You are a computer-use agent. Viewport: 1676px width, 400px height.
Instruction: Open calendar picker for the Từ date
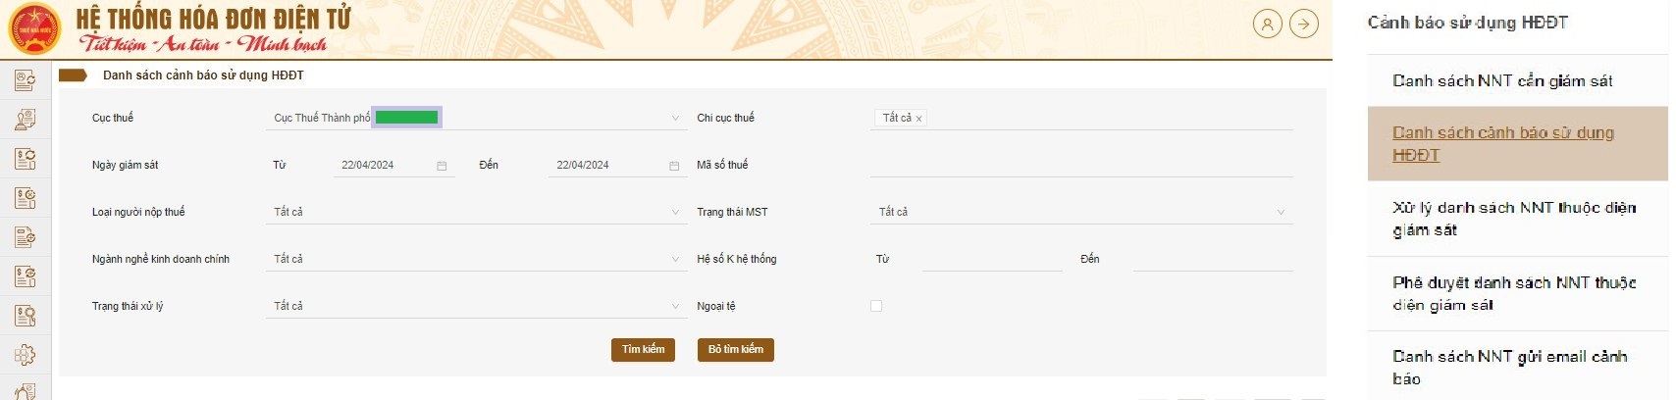pos(442,166)
